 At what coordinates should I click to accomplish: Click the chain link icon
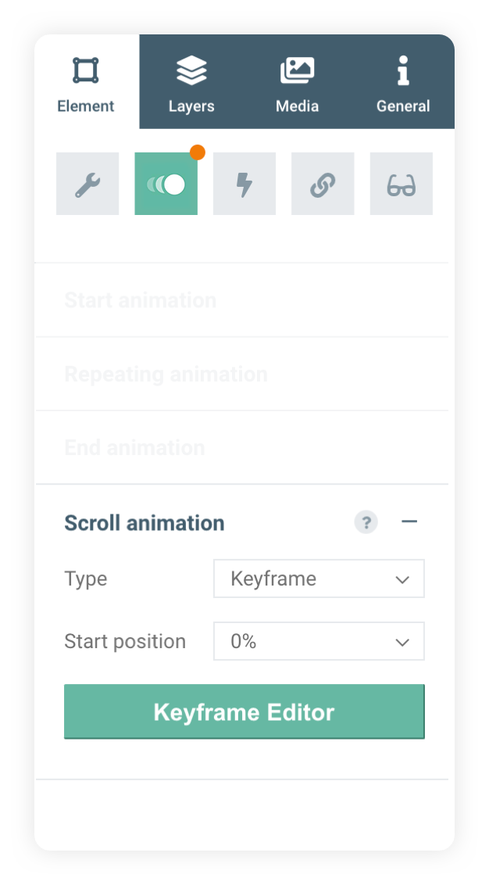point(323,184)
